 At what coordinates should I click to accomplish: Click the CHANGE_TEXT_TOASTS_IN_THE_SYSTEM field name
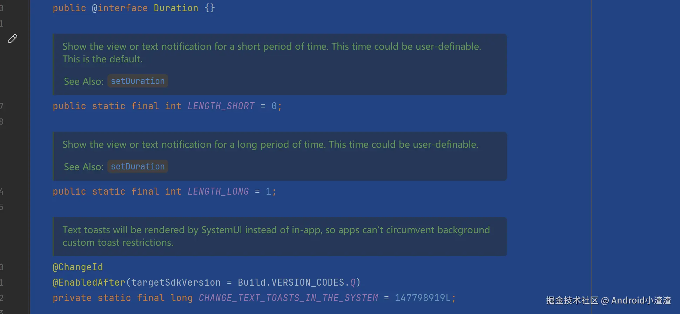tap(288, 298)
